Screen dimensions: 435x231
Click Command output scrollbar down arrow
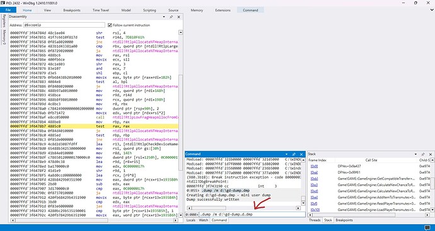303,203
